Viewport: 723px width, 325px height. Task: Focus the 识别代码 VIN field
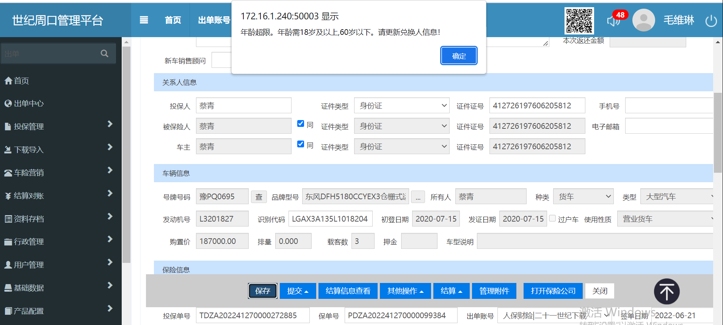click(x=331, y=219)
